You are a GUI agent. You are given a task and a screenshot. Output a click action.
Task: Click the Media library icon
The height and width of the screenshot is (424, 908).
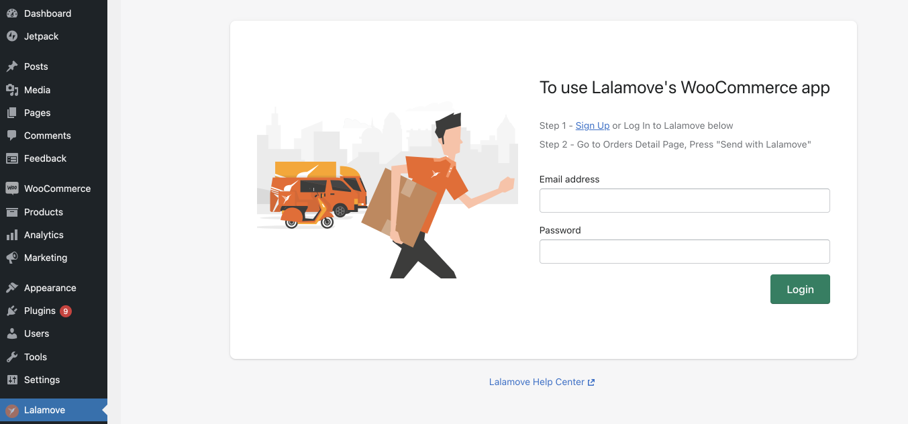(x=12, y=90)
